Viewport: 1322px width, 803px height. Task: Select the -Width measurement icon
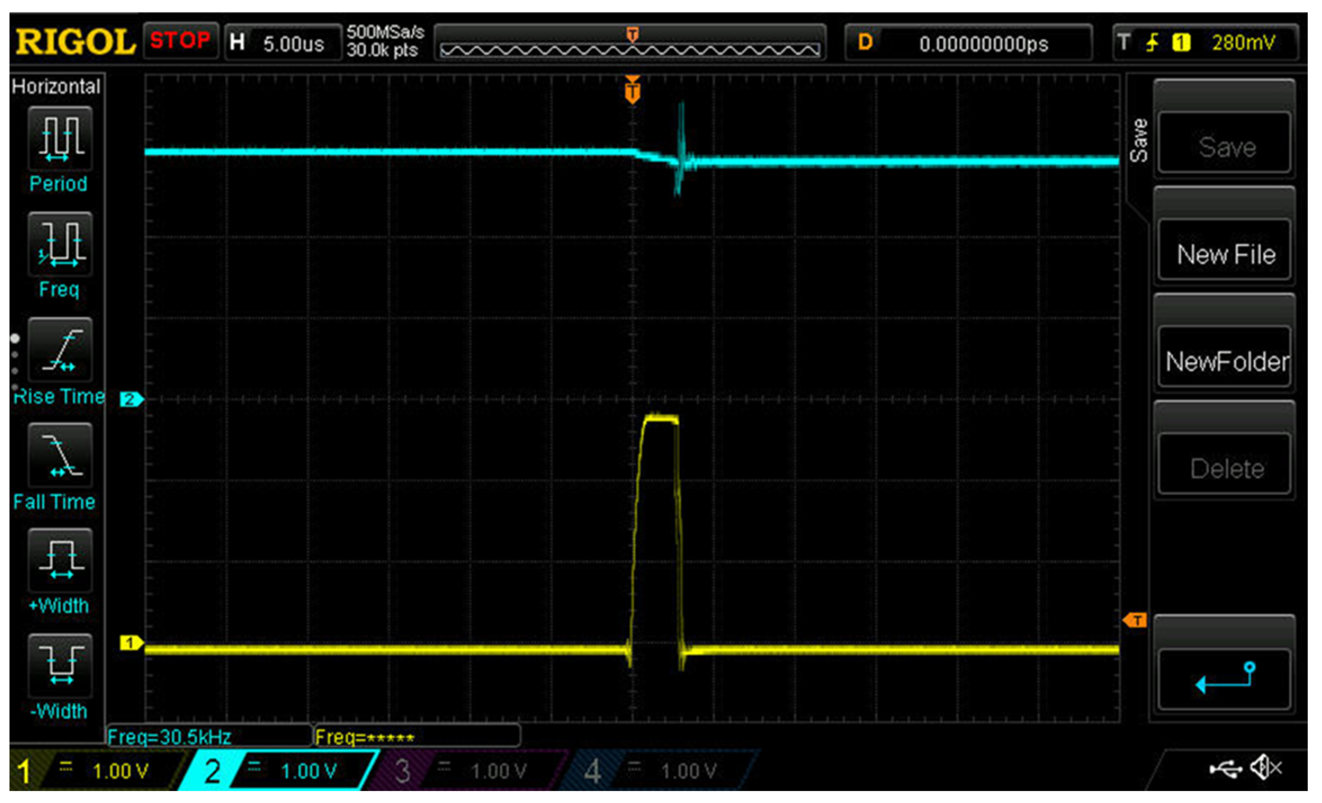pyautogui.click(x=60, y=666)
